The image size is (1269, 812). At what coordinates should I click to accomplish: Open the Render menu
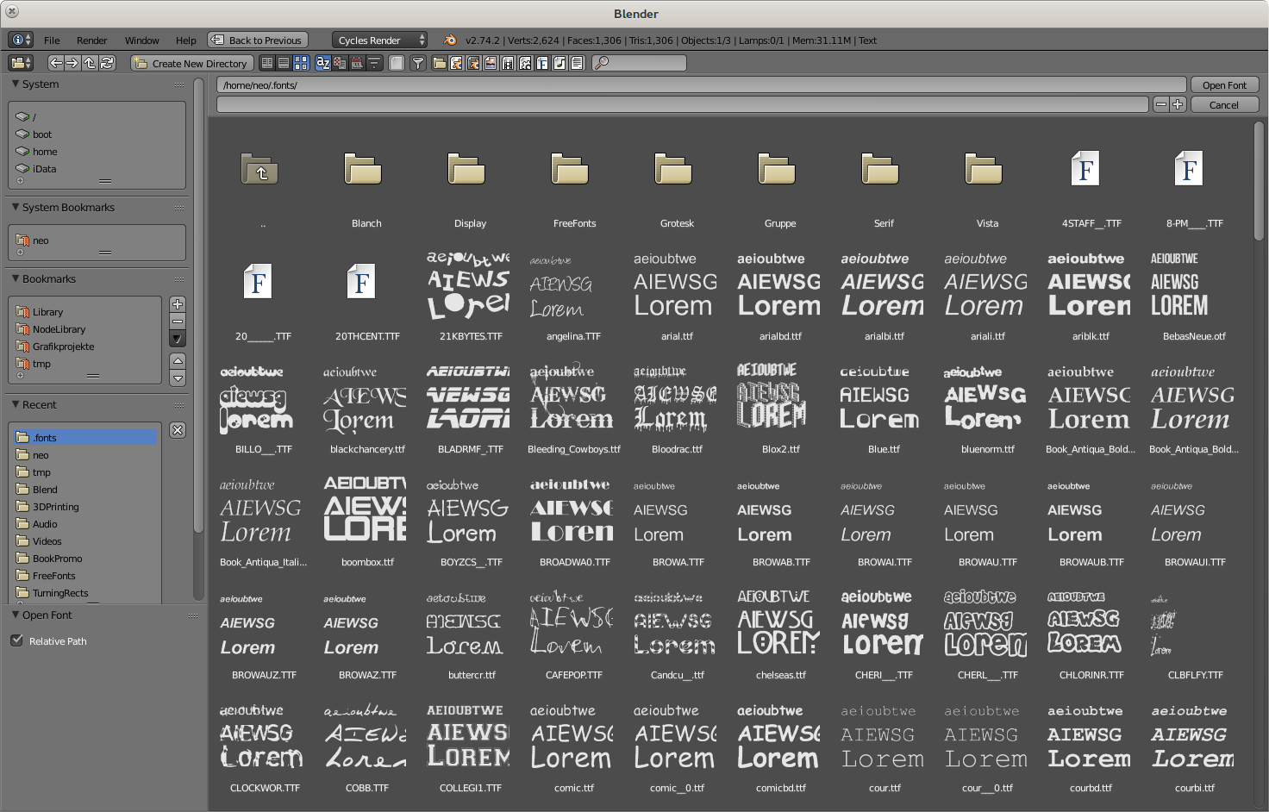pyautogui.click(x=91, y=41)
